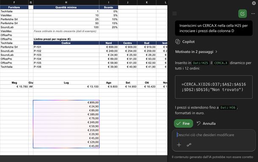Select the € 16.420 cell under Ott
This screenshot has width=258, height=162.
[147, 87]
